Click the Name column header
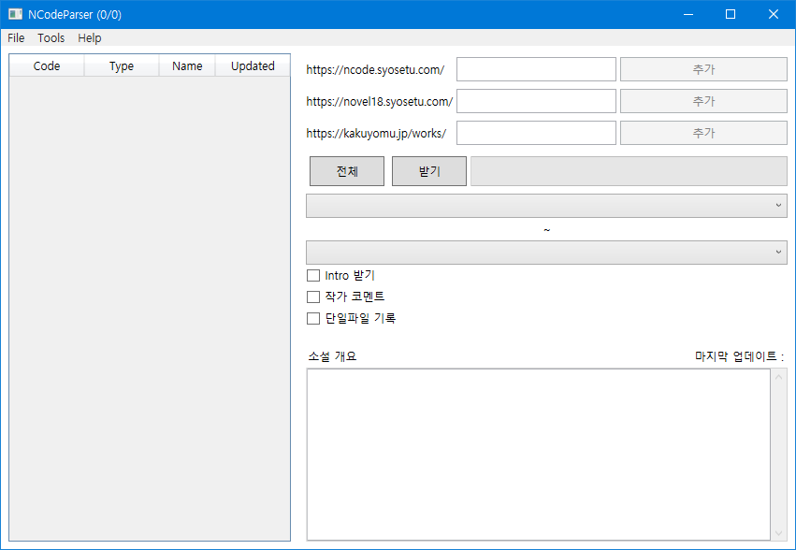796x550 pixels. [187, 66]
